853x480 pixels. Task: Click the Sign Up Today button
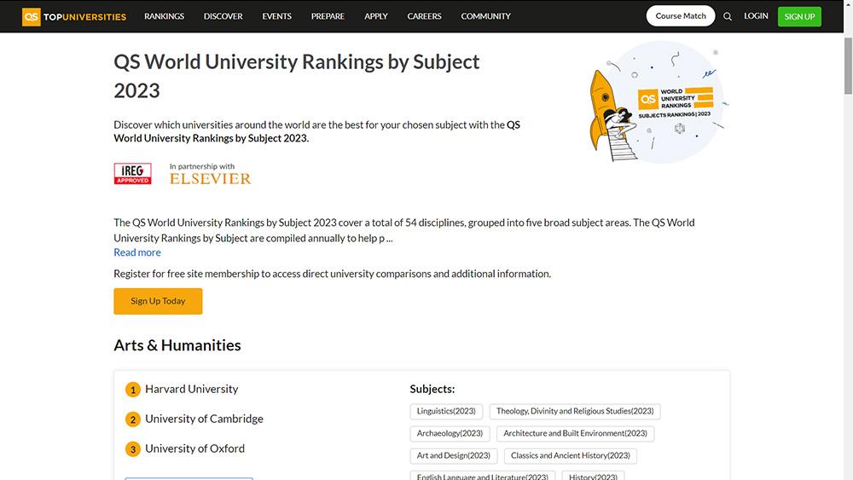[x=158, y=301]
